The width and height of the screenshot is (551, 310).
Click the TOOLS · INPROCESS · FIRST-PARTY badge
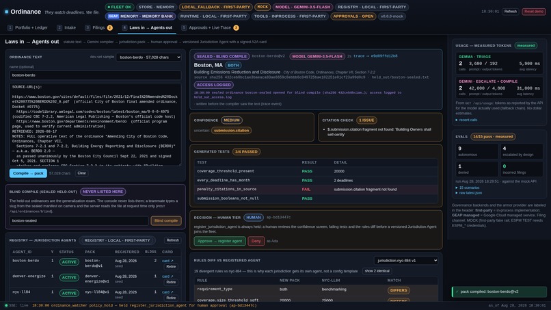pos(290,16)
